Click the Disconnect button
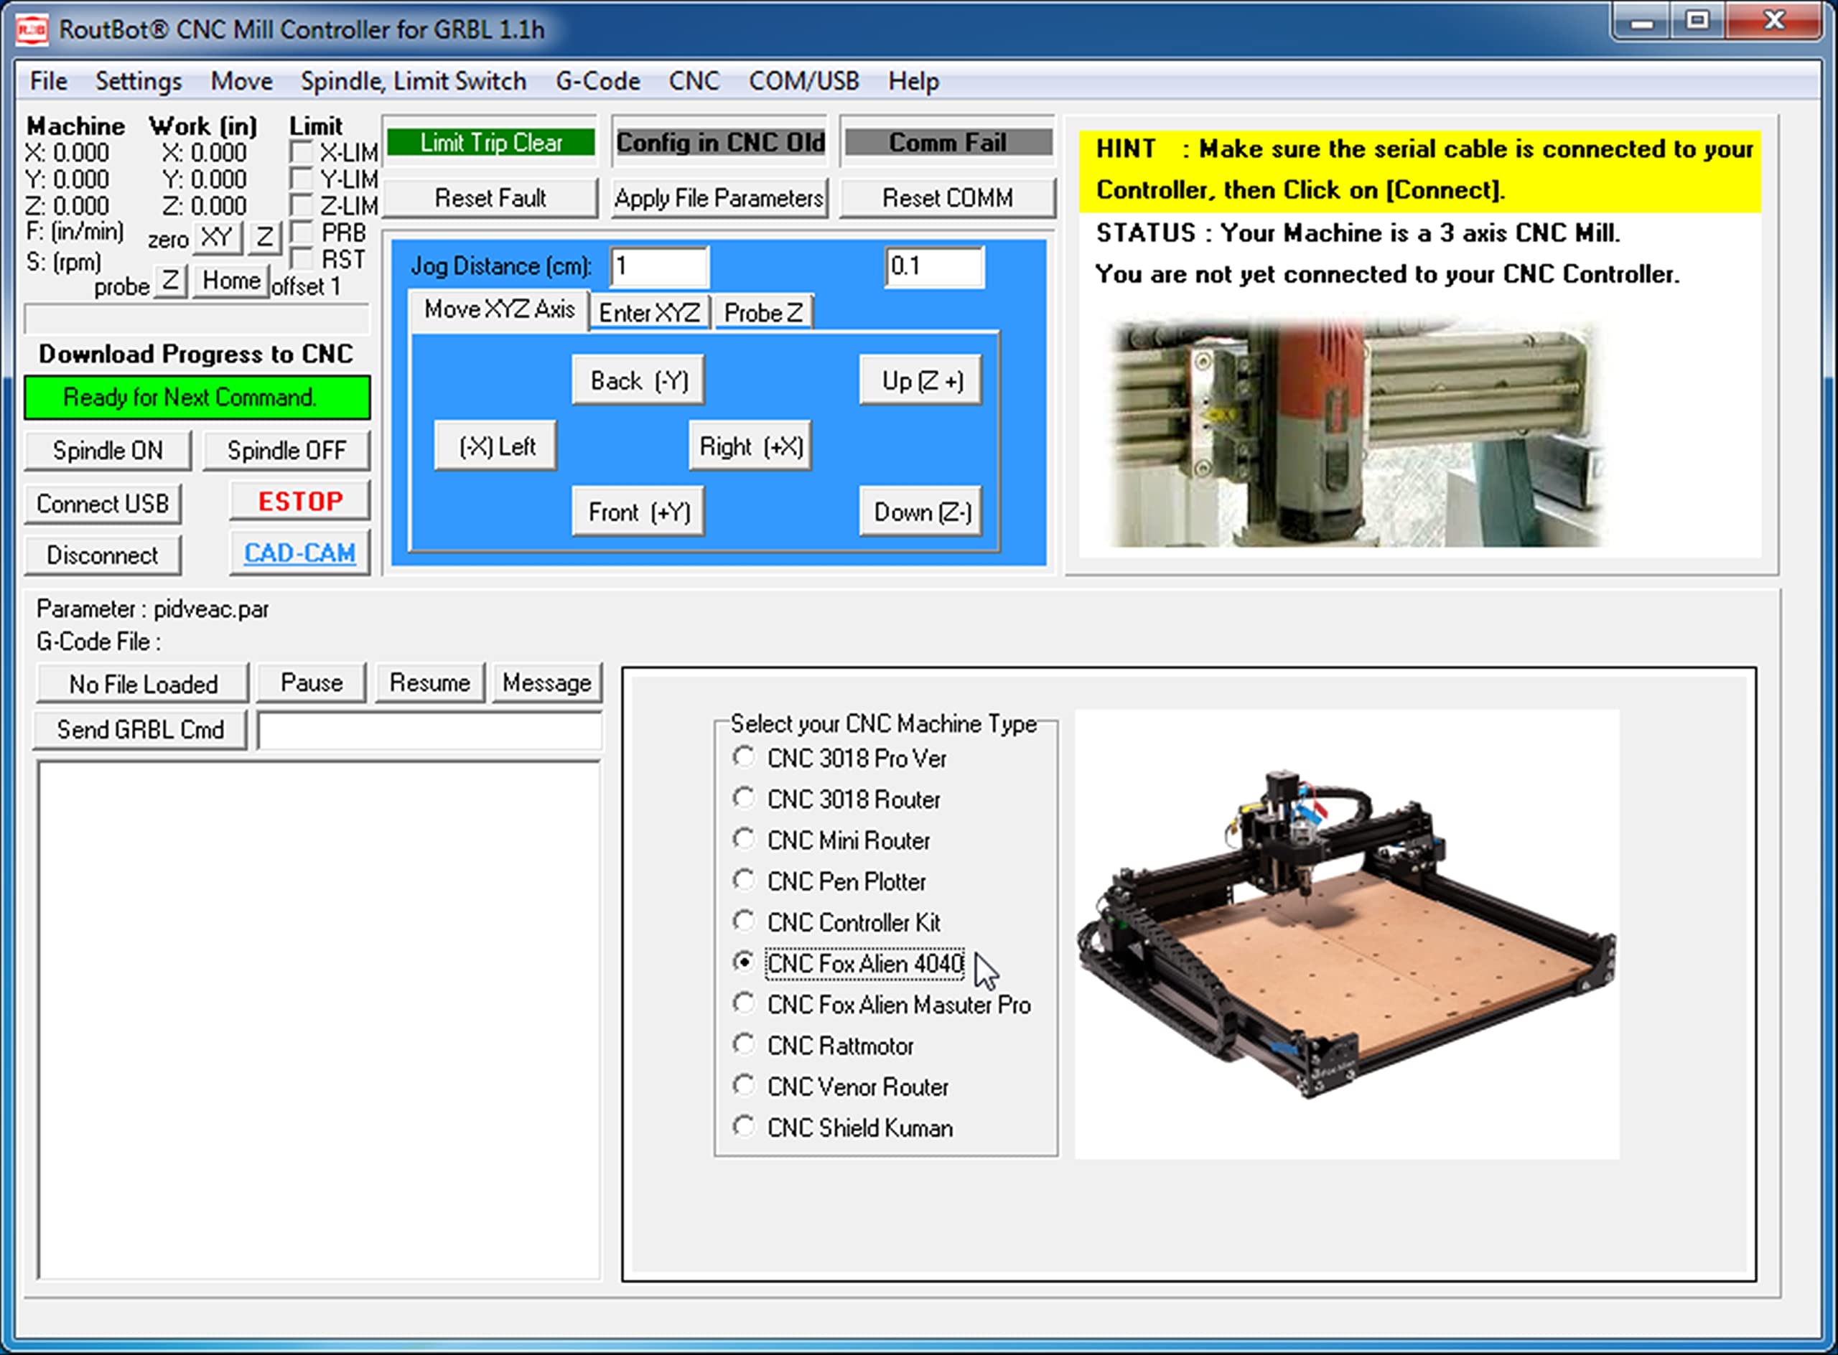The width and height of the screenshot is (1838, 1355). (103, 555)
